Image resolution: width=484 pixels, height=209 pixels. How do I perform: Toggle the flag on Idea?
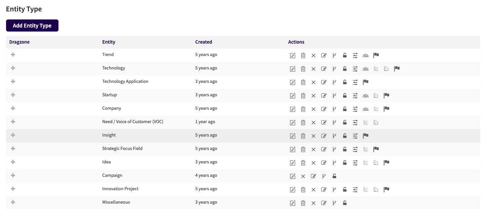386,162
